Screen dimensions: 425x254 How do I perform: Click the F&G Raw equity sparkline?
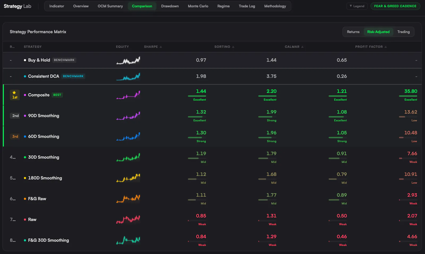pos(128,199)
